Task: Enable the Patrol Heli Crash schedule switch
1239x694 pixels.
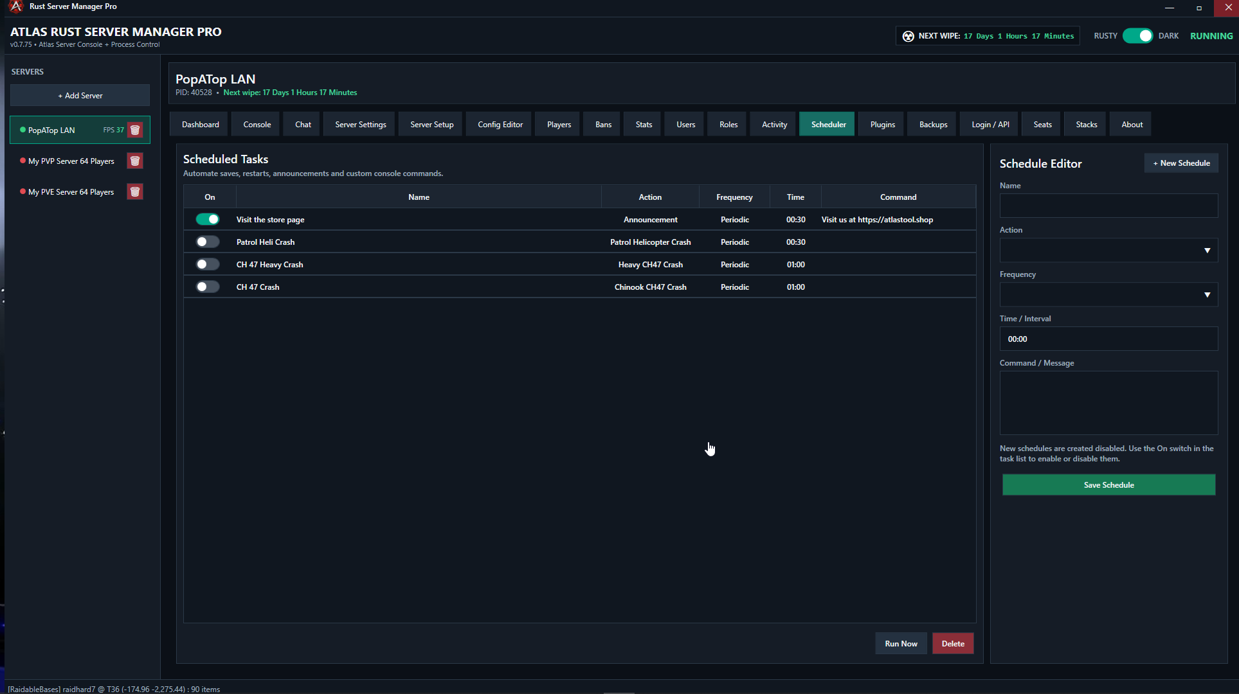Action: click(208, 242)
